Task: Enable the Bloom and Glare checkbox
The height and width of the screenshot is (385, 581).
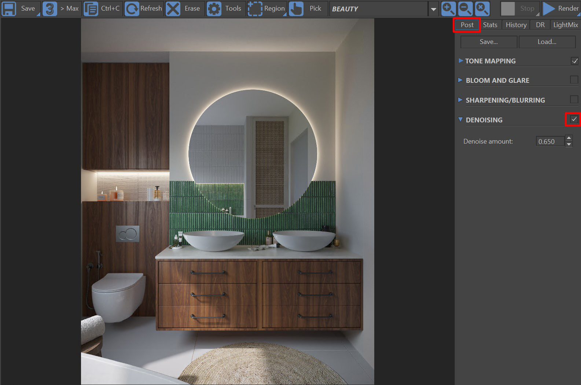Action: (x=574, y=80)
